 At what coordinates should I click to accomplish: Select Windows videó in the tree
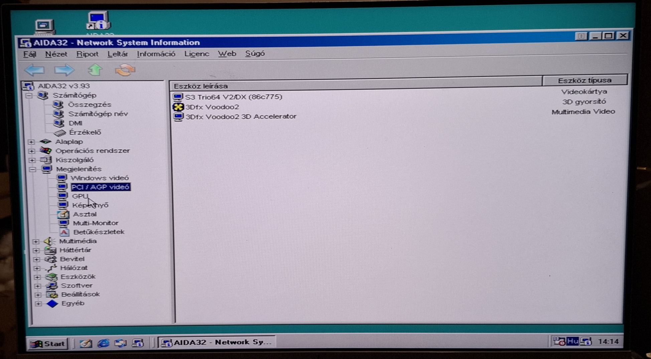pos(100,178)
